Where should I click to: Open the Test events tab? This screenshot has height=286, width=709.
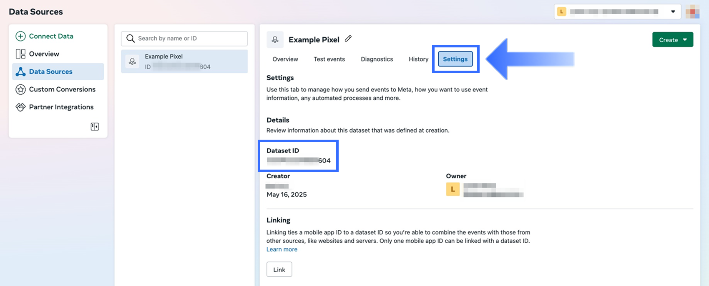[x=329, y=59]
